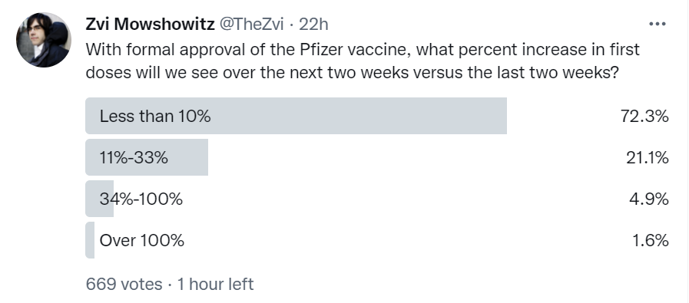The image size is (689, 303).
Task: Click the '1 hour left' text
Action: (215, 284)
